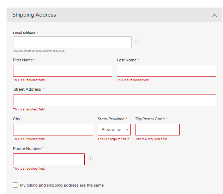Collapse the Shipping Address section with the chevron
This screenshot has height=194, width=223.
click(214, 15)
